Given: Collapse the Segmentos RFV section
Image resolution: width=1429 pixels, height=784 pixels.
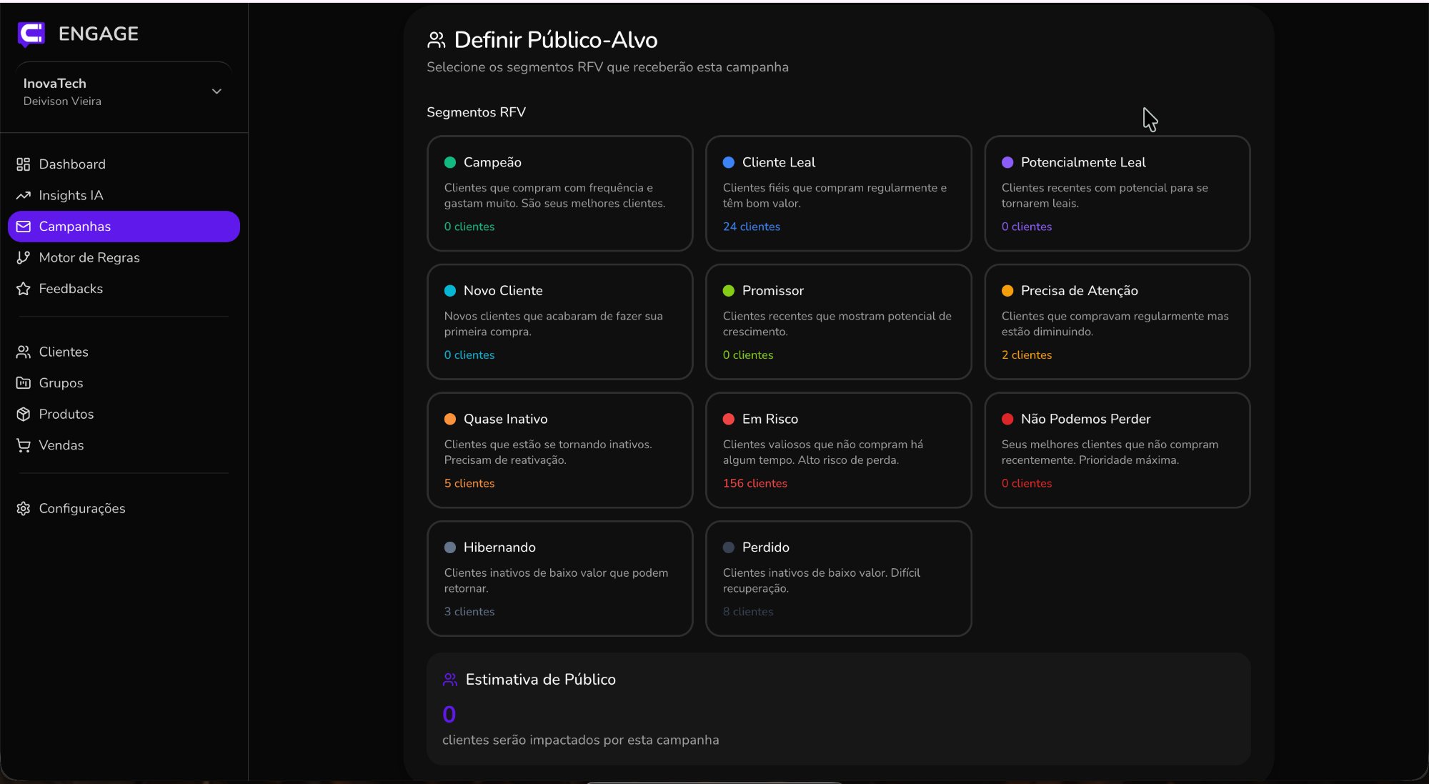Looking at the screenshot, I should click(475, 112).
